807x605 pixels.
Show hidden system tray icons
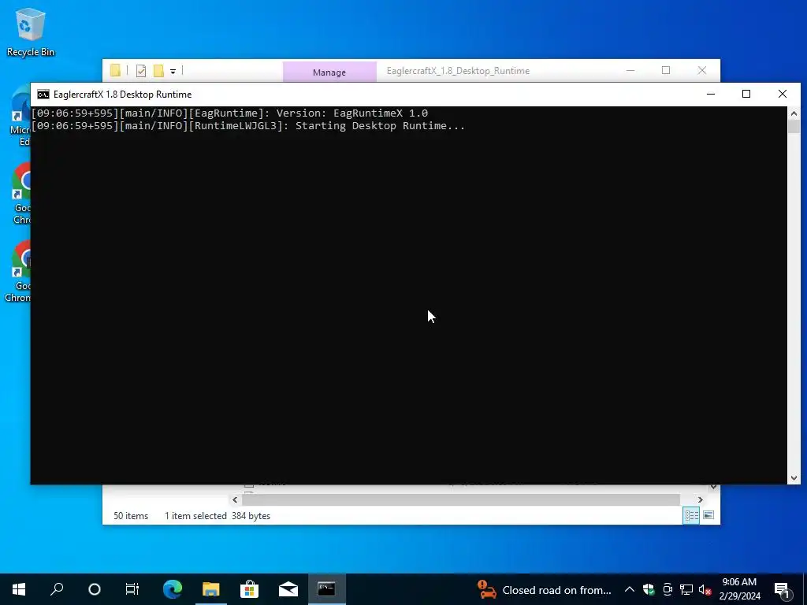629,589
